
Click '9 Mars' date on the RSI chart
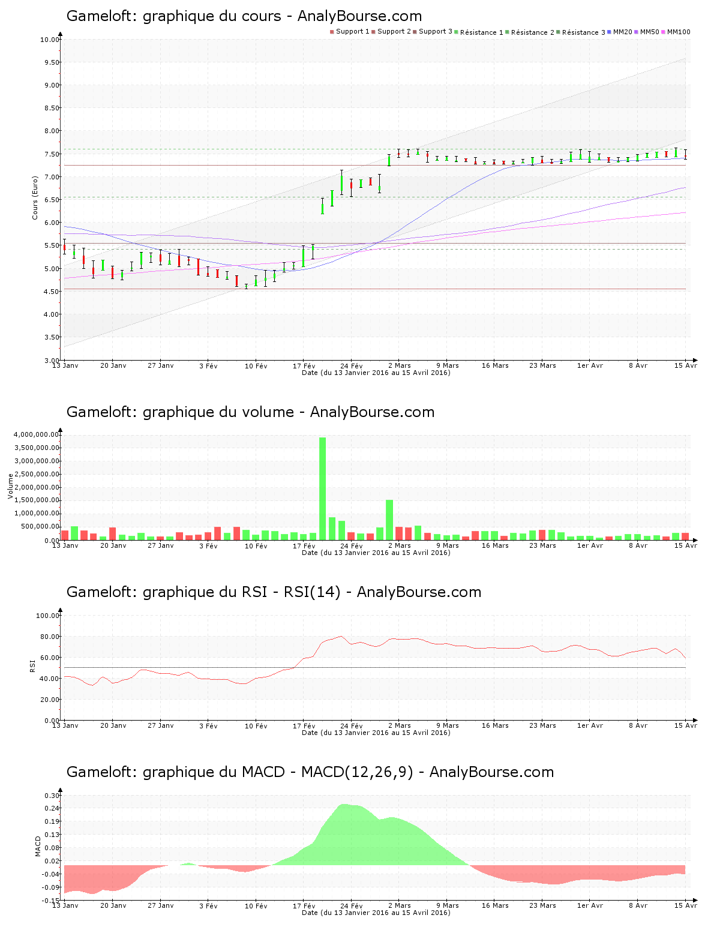point(448,726)
